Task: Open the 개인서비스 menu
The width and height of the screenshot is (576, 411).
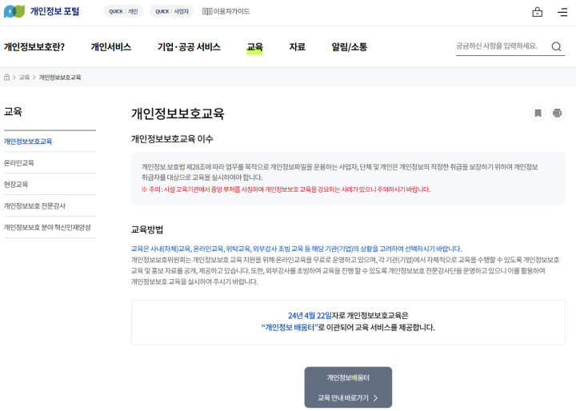Action: (x=111, y=47)
